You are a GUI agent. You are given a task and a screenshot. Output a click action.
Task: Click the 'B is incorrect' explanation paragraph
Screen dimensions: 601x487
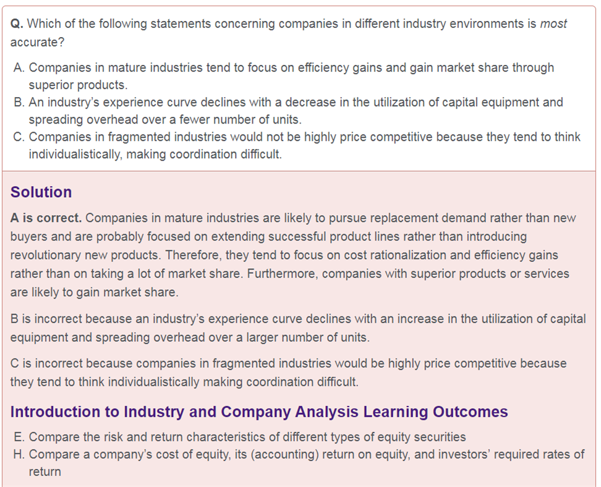[x=298, y=328]
